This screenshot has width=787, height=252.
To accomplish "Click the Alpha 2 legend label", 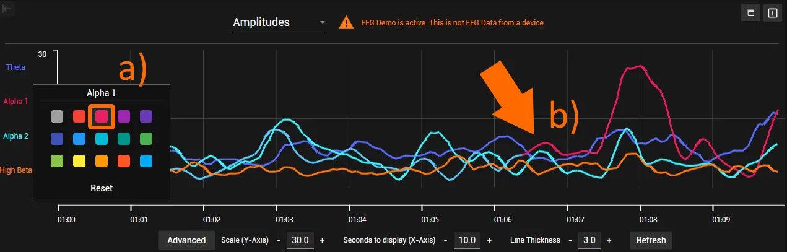I will pyautogui.click(x=16, y=136).
